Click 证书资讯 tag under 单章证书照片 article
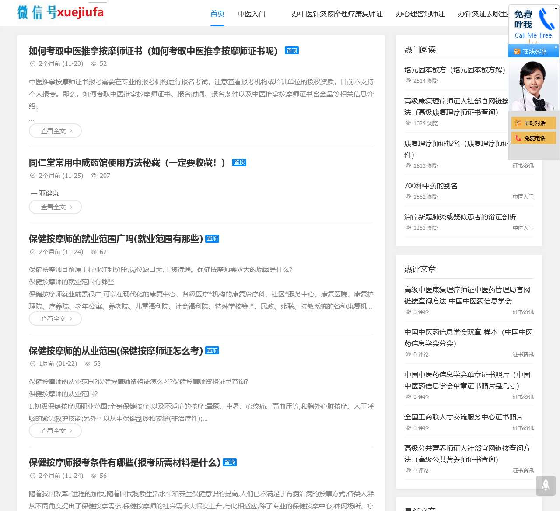The width and height of the screenshot is (560, 511). 523,397
